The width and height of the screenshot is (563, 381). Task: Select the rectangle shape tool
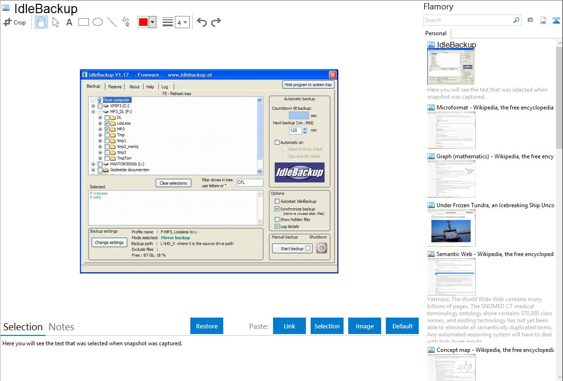[x=84, y=22]
